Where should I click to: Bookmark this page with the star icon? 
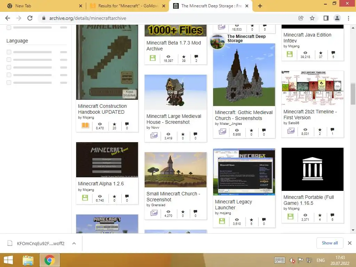pos(312,18)
